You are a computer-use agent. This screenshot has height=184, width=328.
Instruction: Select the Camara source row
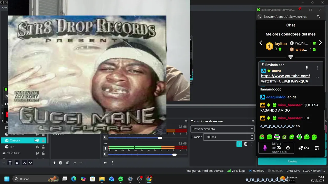tap(24, 140)
